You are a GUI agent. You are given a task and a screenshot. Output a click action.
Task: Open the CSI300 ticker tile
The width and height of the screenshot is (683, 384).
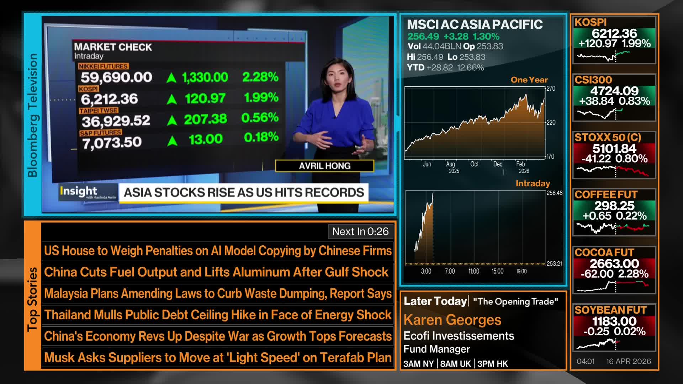click(x=614, y=97)
